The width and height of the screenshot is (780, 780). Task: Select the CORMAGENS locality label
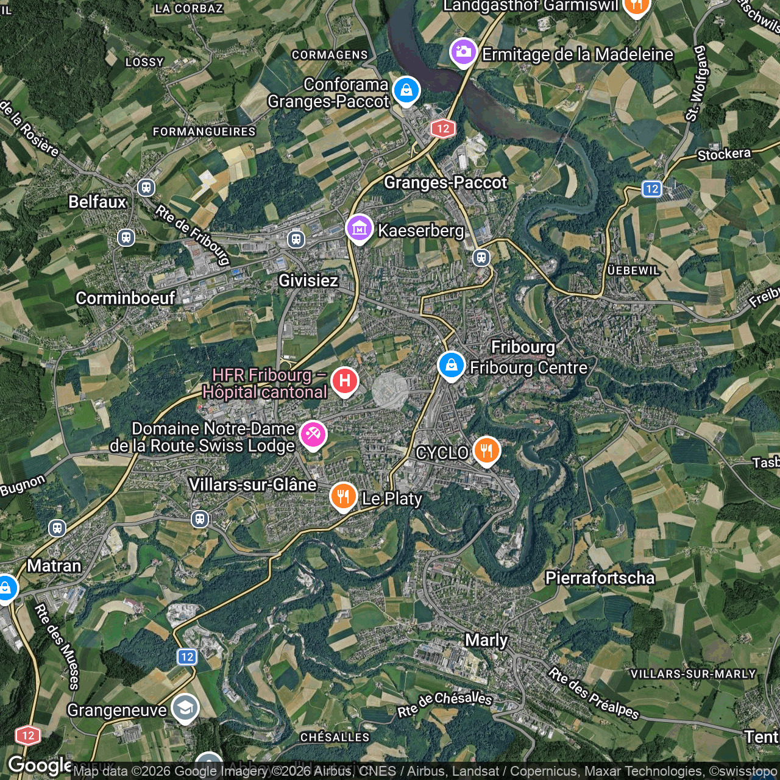tap(330, 55)
